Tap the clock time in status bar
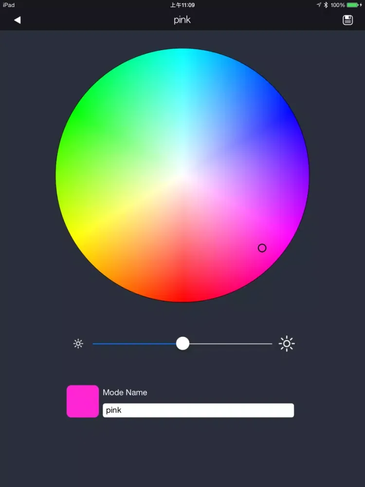 coord(182,5)
